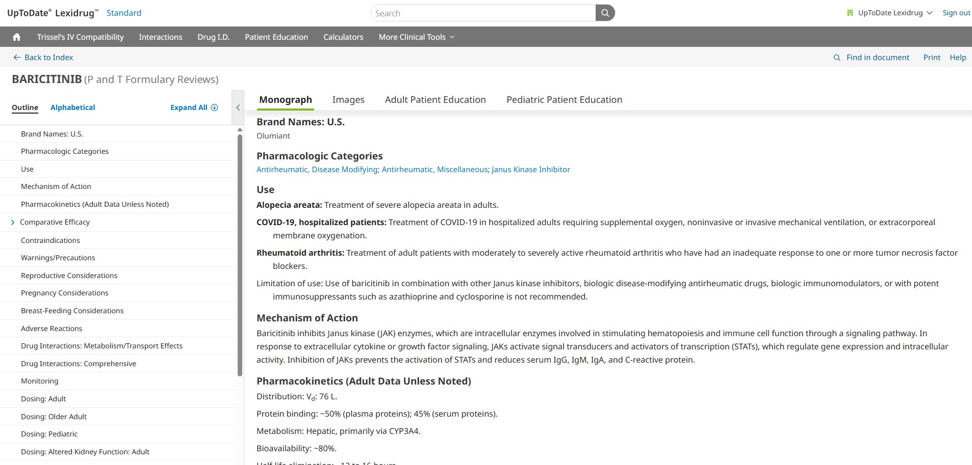Screen dimensions: 972x465
Task: Click the Back to Index arrow icon
Action: pos(17,58)
